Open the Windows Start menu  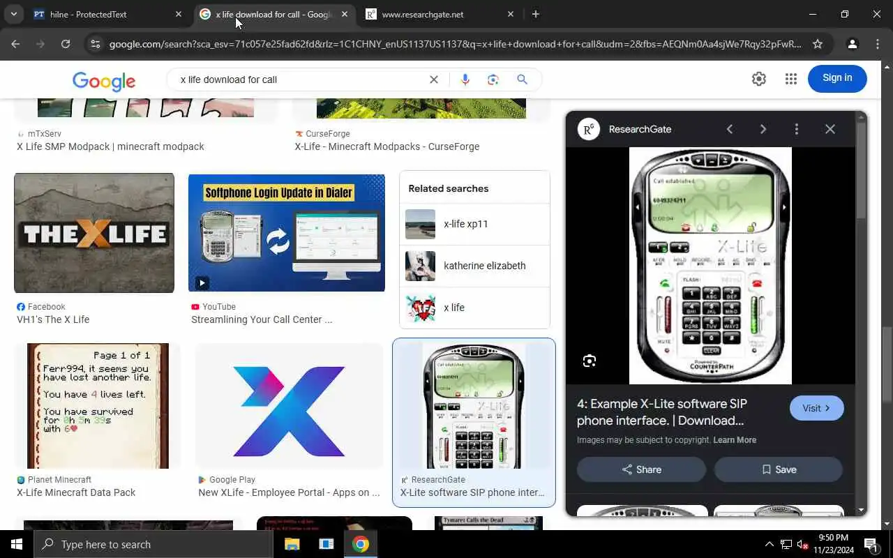point(17,544)
